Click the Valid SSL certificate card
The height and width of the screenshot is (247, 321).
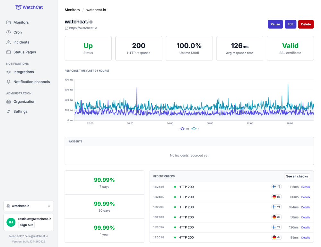(290, 48)
